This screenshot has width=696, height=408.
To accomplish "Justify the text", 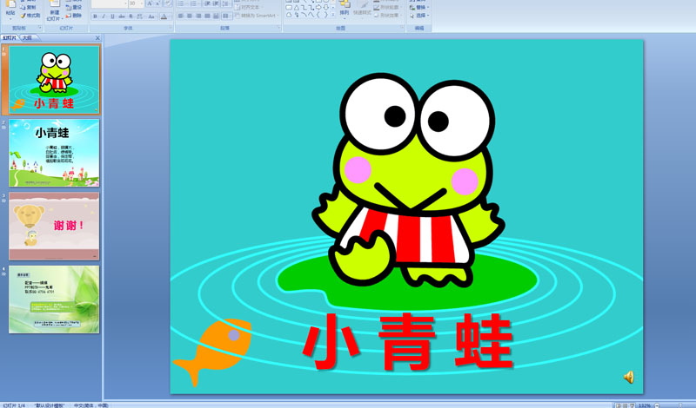I will pos(207,16).
